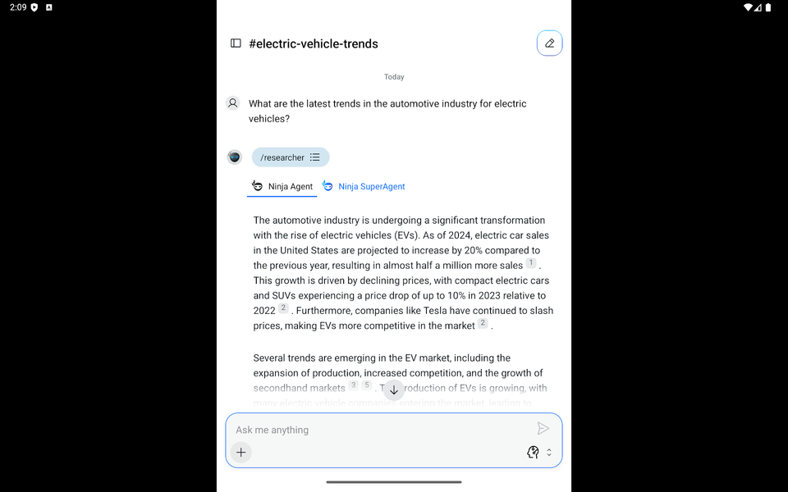
Task: Focus the 'Ask me anything' input field
Action: 382,430
